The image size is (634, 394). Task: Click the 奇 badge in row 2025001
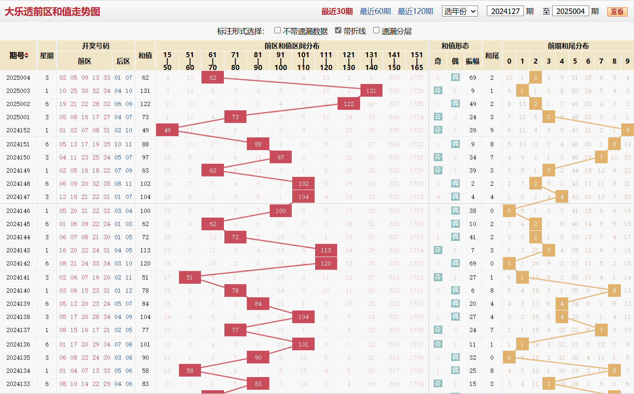coord(438,117)
